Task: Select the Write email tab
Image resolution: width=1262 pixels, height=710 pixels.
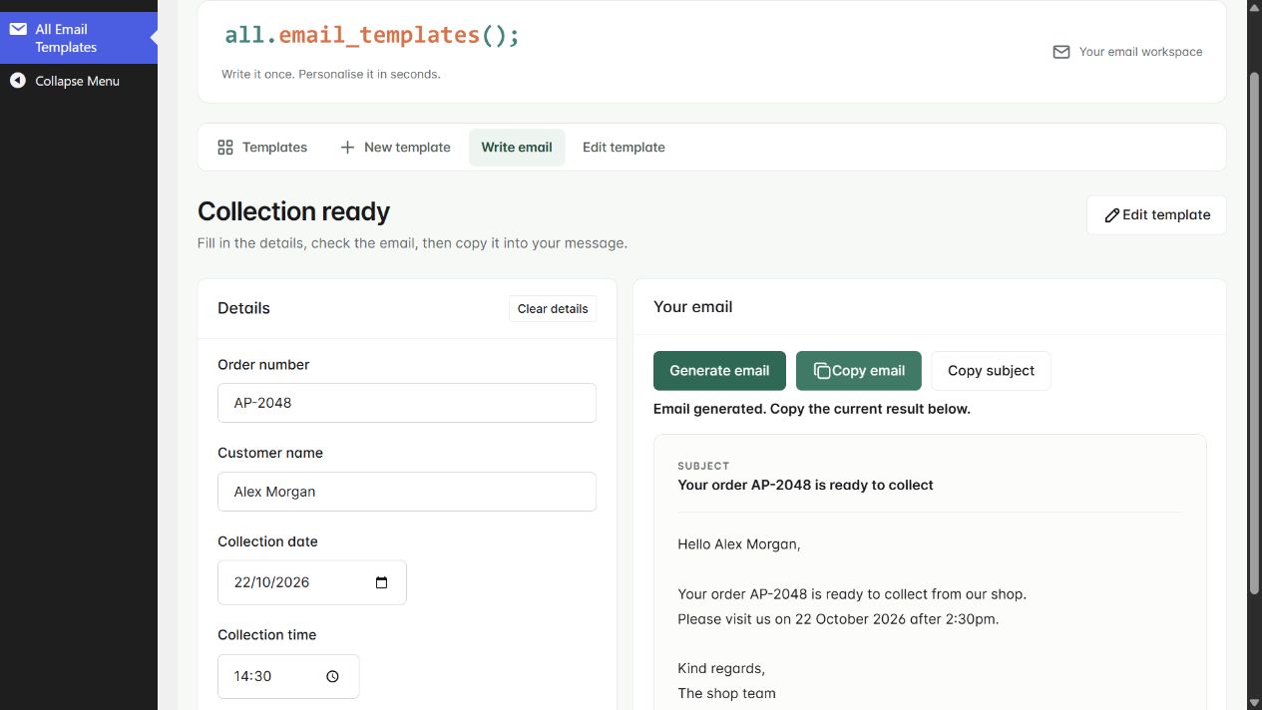Action: click(x=517, y=148)
